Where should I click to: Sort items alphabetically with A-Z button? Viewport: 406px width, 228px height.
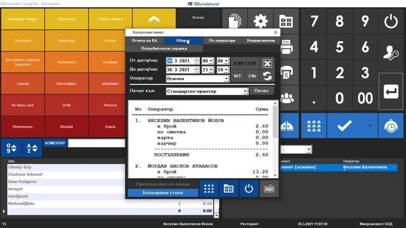coord(32,148)
